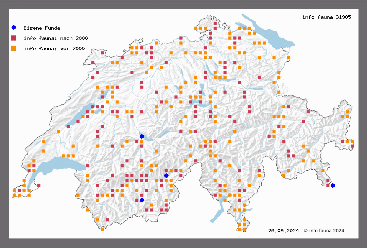Click the "© info fauna 2024" copyright text
The image size is (367, 248).
tap(324, 231)
